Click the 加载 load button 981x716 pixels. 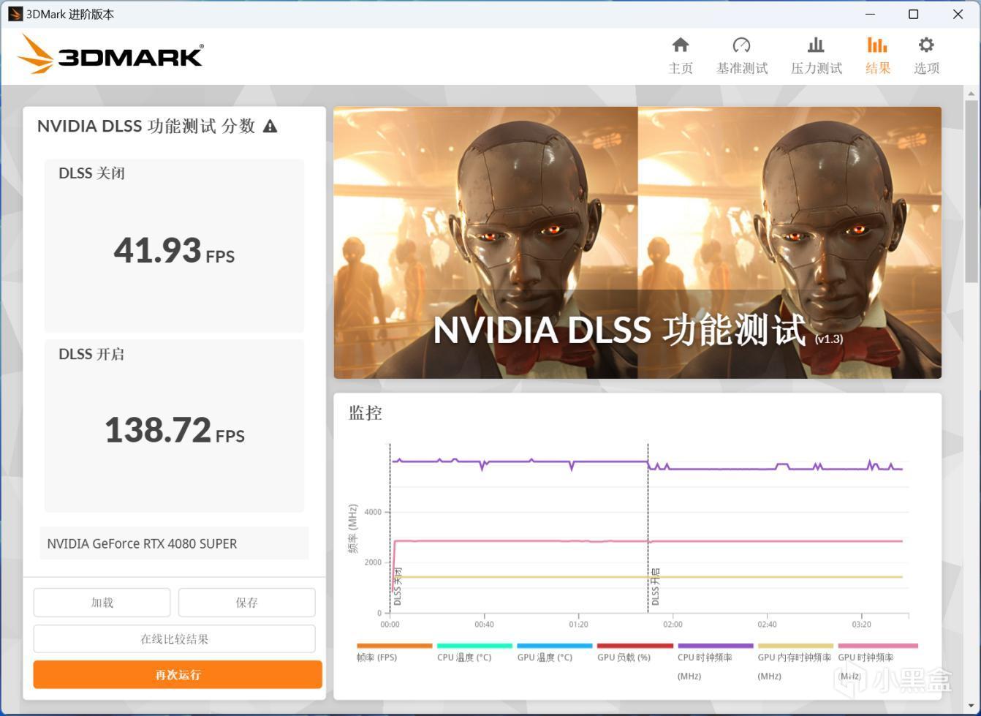coord(102,603)
